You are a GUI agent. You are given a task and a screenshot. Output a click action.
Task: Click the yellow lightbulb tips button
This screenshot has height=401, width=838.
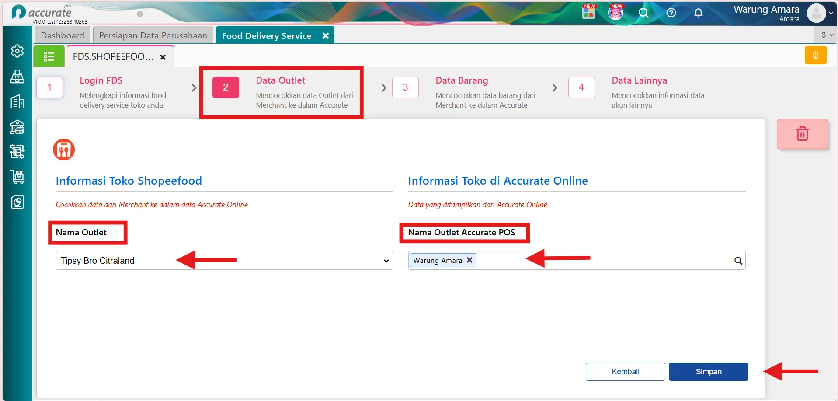(x=815, y=56)
